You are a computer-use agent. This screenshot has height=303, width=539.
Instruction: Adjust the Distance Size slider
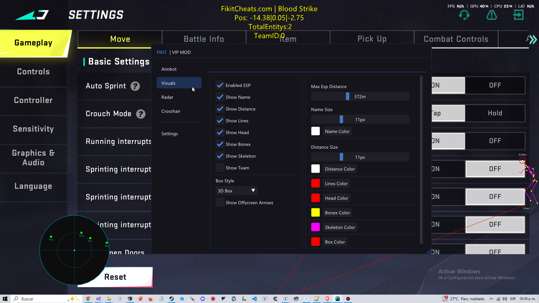[360, 157]
